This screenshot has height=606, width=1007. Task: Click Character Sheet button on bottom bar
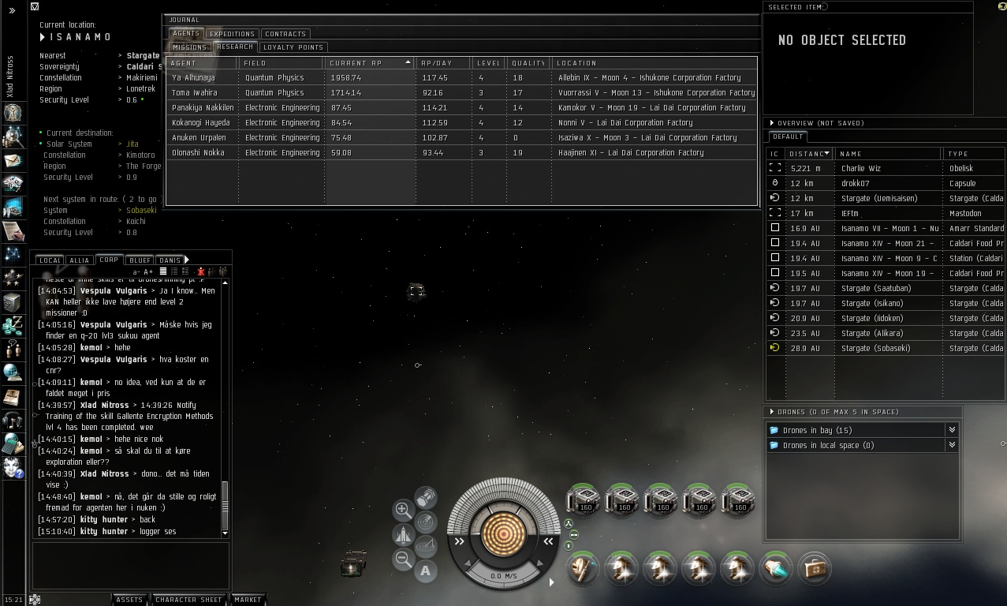pyautogui.click(x=188, y=600)
